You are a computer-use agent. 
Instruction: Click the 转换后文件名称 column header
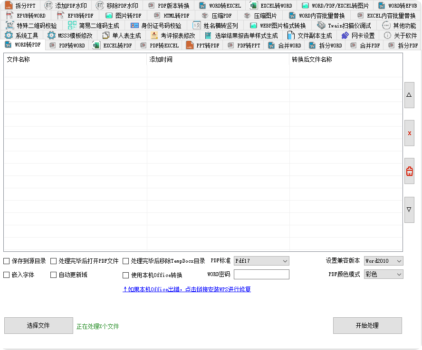pyautogui.click(x=346, y=59)
